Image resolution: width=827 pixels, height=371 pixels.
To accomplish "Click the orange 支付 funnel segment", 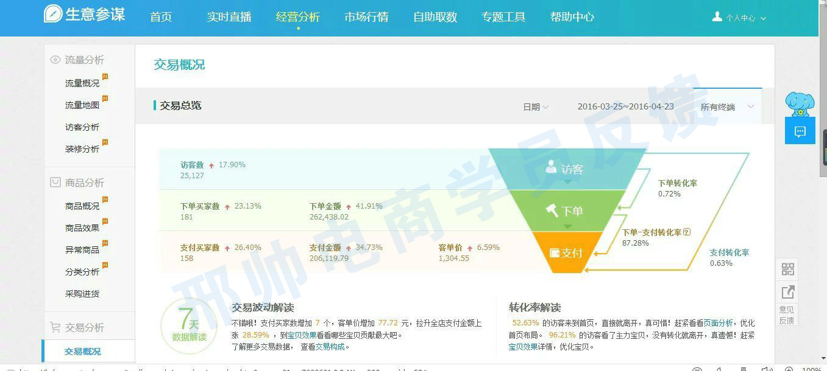I will pyautogui.click(x=567, y=252).
